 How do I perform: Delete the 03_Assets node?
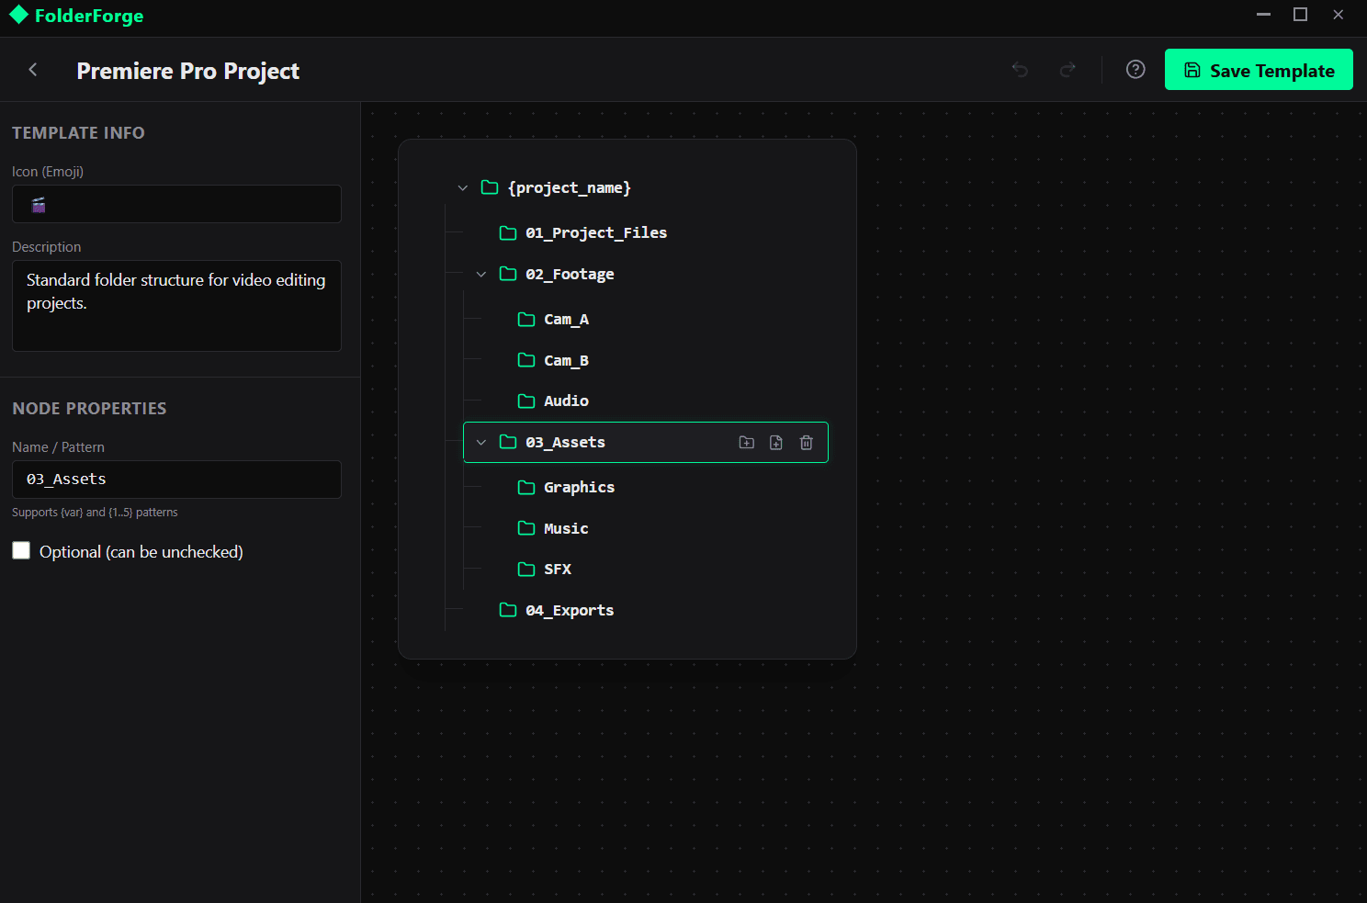(807, 443)
